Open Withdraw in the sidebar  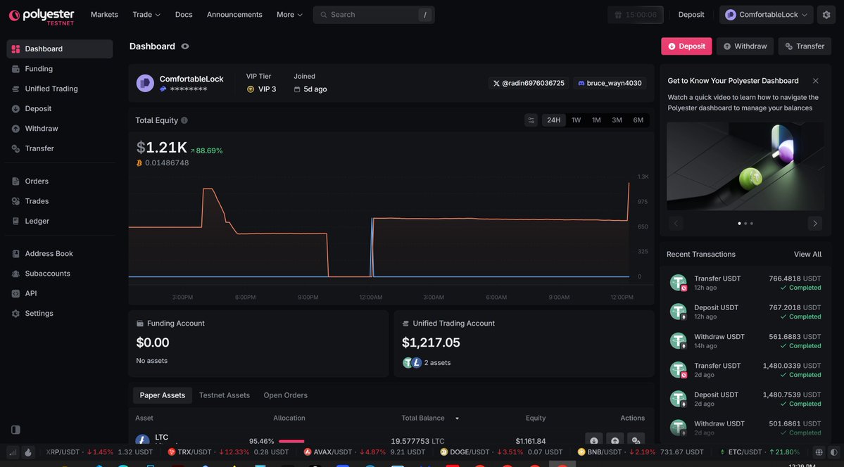60,129
